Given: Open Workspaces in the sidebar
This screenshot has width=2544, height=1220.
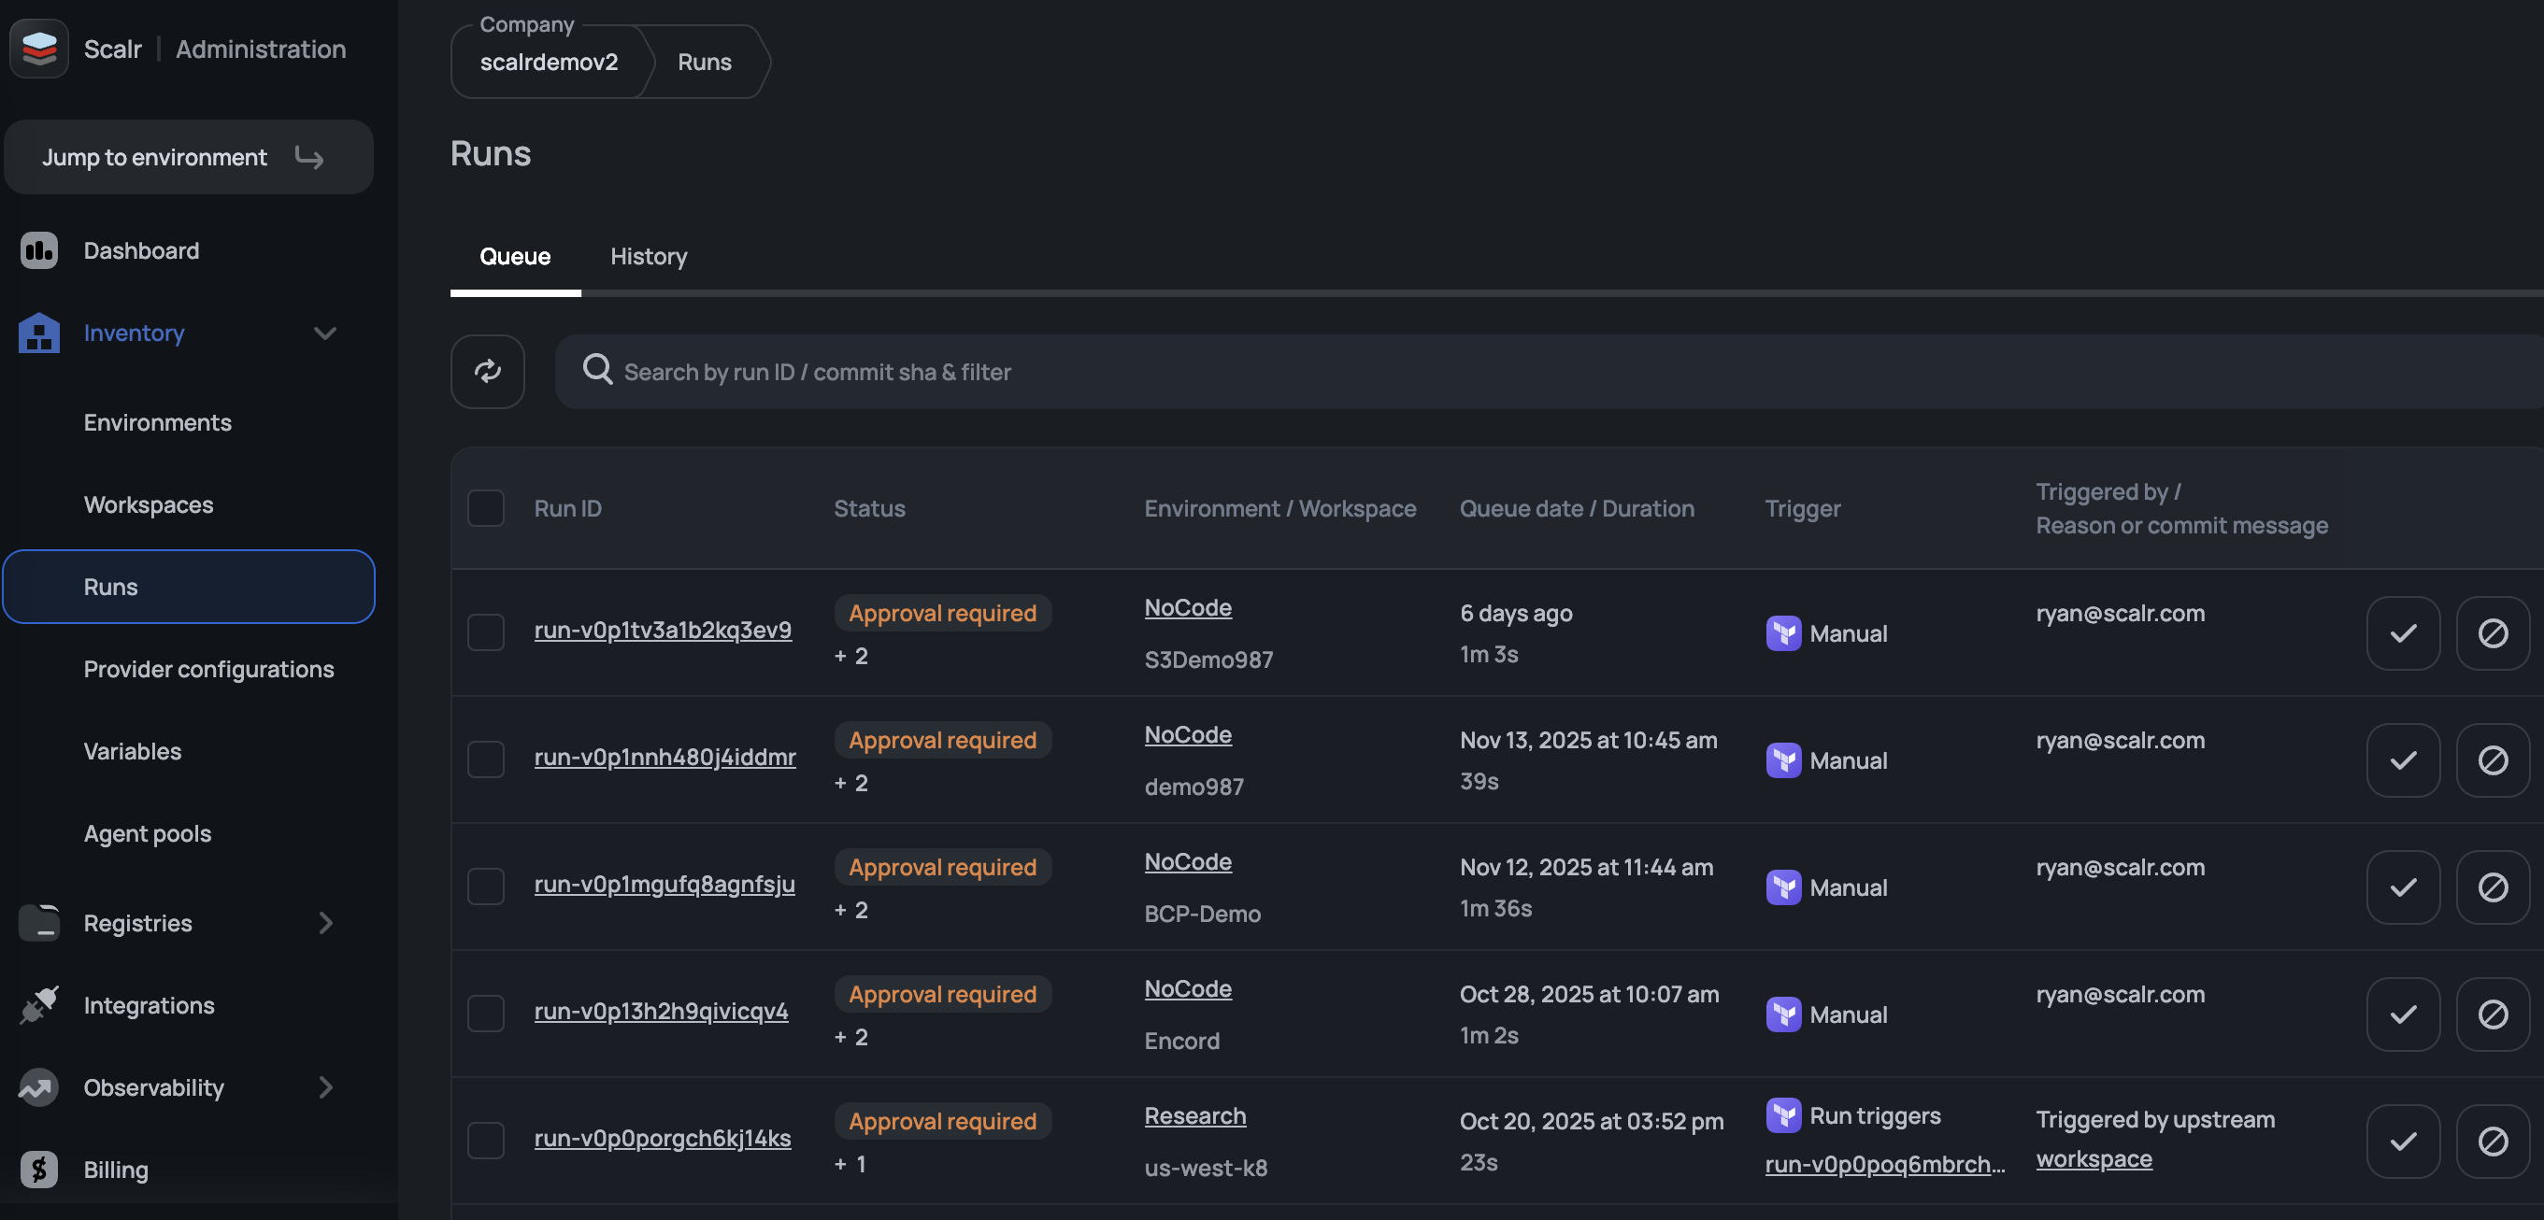Looking at the screenshot, I should 149,504.
